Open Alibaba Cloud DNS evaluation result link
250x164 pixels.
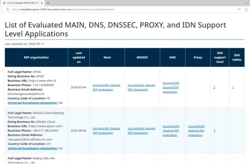(x=171, y=131)
